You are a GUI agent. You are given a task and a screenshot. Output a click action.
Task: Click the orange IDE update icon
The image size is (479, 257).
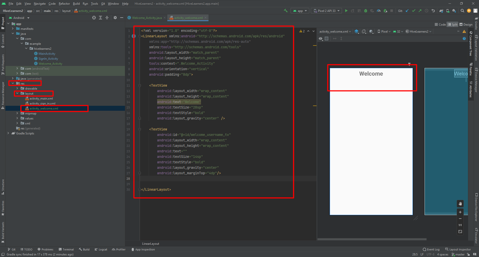pyautogui.click(x=469, y=11)
